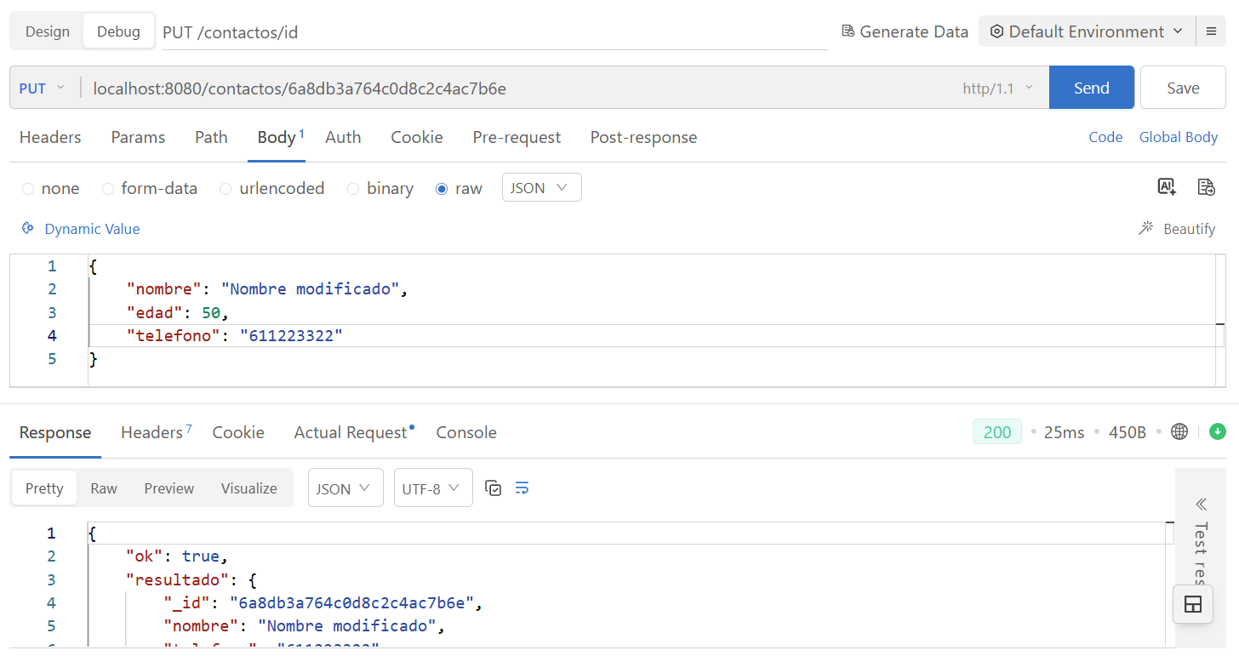Viewport: 1239px width, 656px height.
Task: Click the Beautify magic wand icon
Action: pyautogui.click(x=1146, y=228)
